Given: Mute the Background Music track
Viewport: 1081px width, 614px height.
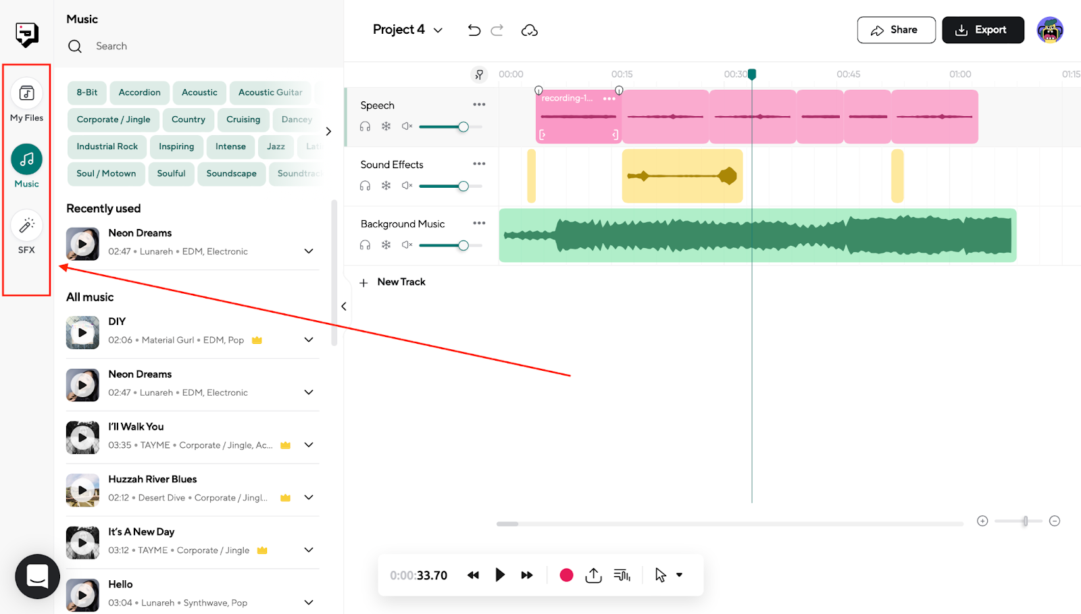Looking at the screenshot, I should [407, 245].
